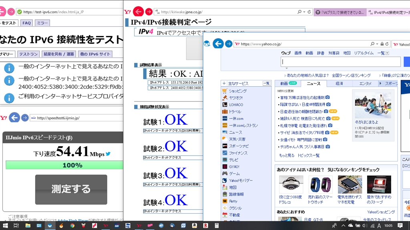410x230 pixels.
Task: Open the search dropdown arrow in Yahoo address bar
Action: 376,44
